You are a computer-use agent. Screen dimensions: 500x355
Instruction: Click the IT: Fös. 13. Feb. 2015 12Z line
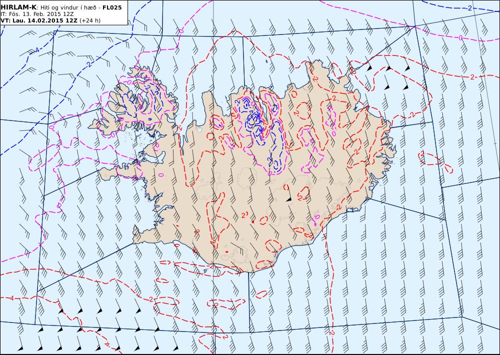(37, 14)
